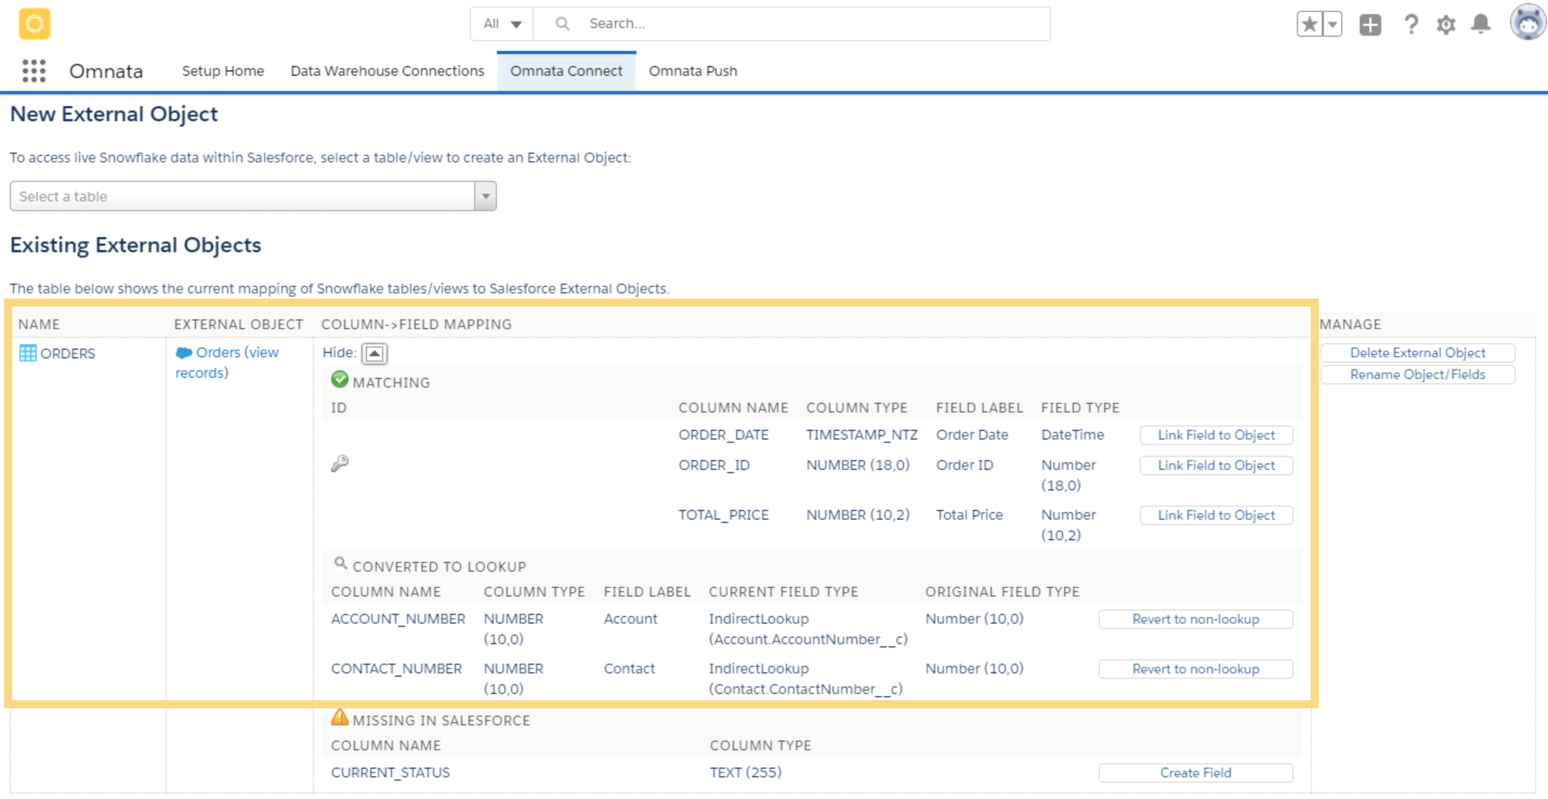Screen dimensions: 1548x799
Task: Click the ORDER_DATE column name
Action: point(724,435)
